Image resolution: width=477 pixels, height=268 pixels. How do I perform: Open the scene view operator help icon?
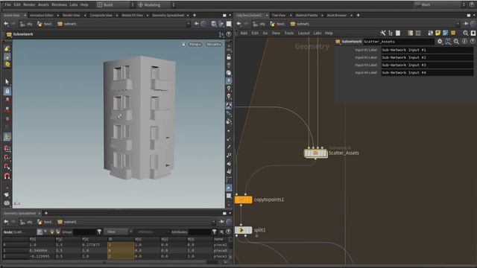click(x=229, y=34)
